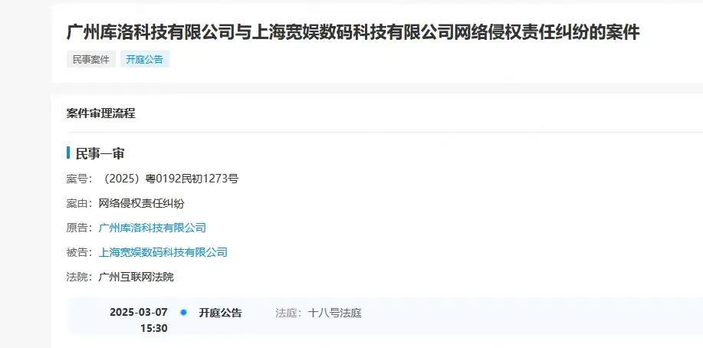Image resolution: width=703 pixels, height=348 pixels.
Task: Click the blue timeline dot marker
Action: point(183,312)
